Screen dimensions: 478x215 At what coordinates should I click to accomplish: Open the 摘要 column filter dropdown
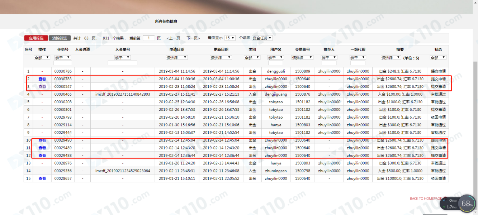pos(391,57)
